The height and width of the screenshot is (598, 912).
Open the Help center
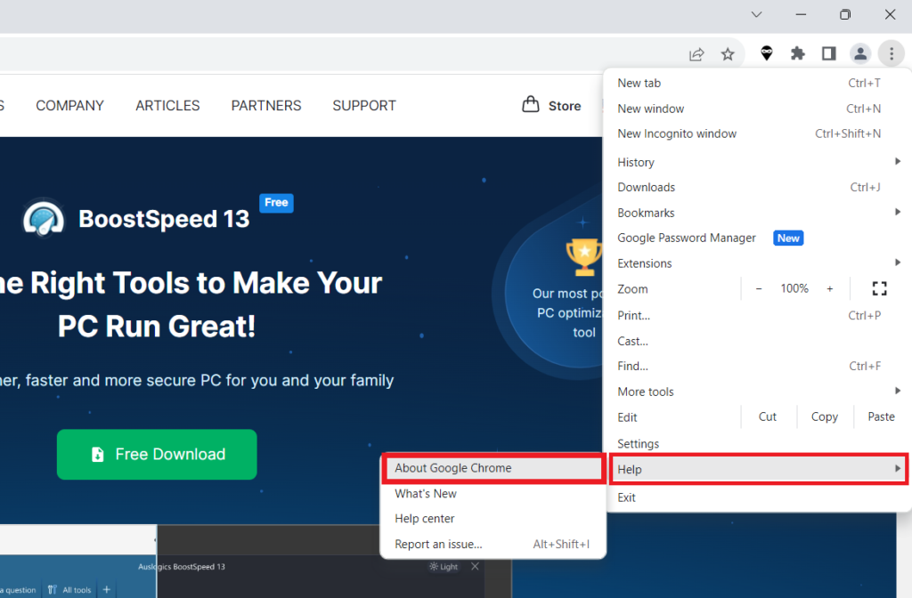424,518
